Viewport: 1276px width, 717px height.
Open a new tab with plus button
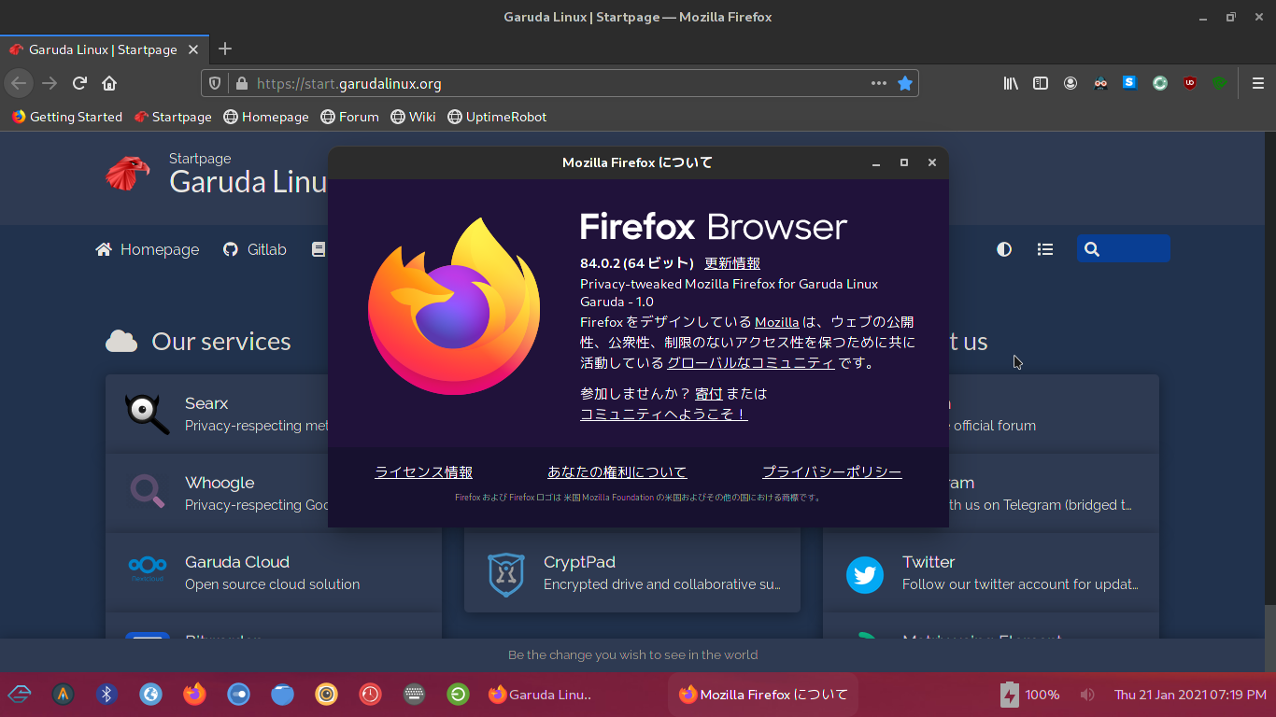(225, 49)
